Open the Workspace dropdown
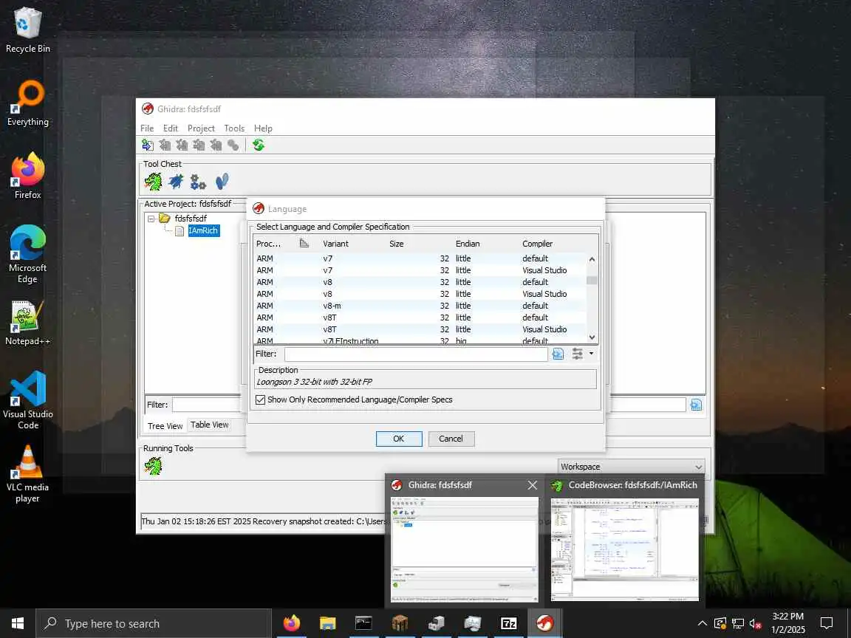 pyautogui.click(x=631, y=467)
